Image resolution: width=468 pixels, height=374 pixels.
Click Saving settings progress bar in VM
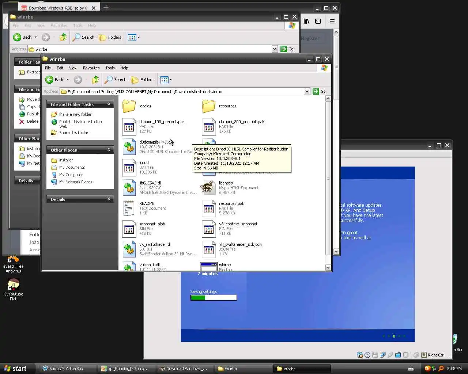pos(214,298)
